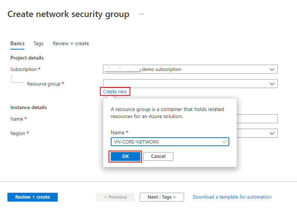Open Download a template for automation link
This screenshot has height=209, width=297.
click(232, 197)
